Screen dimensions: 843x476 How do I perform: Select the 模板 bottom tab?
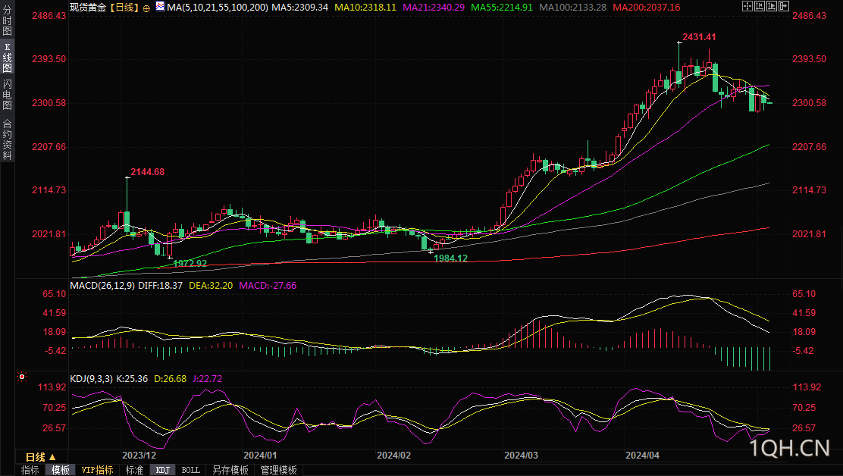click(x=60, y=470)
